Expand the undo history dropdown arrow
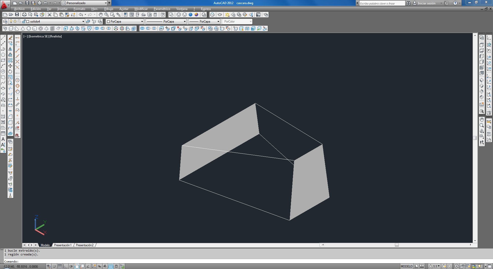 [x=86, y=15]
